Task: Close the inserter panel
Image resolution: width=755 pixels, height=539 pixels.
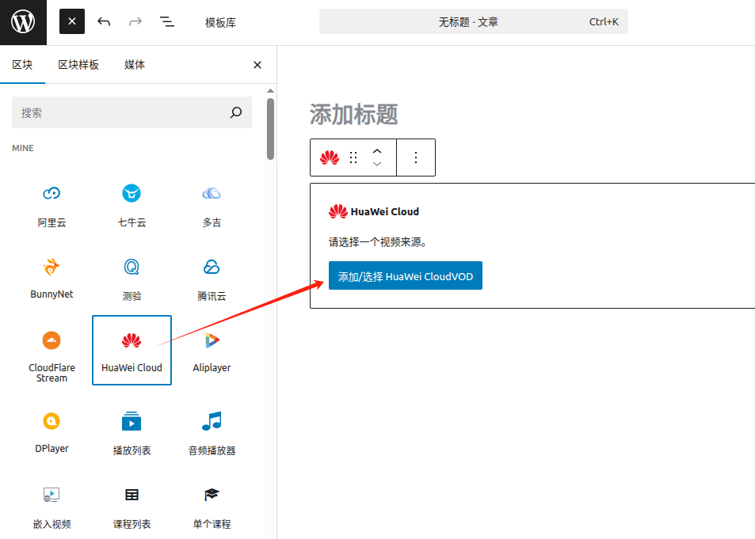Action: 257,65
